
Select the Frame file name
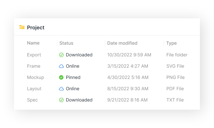[34, 66]
